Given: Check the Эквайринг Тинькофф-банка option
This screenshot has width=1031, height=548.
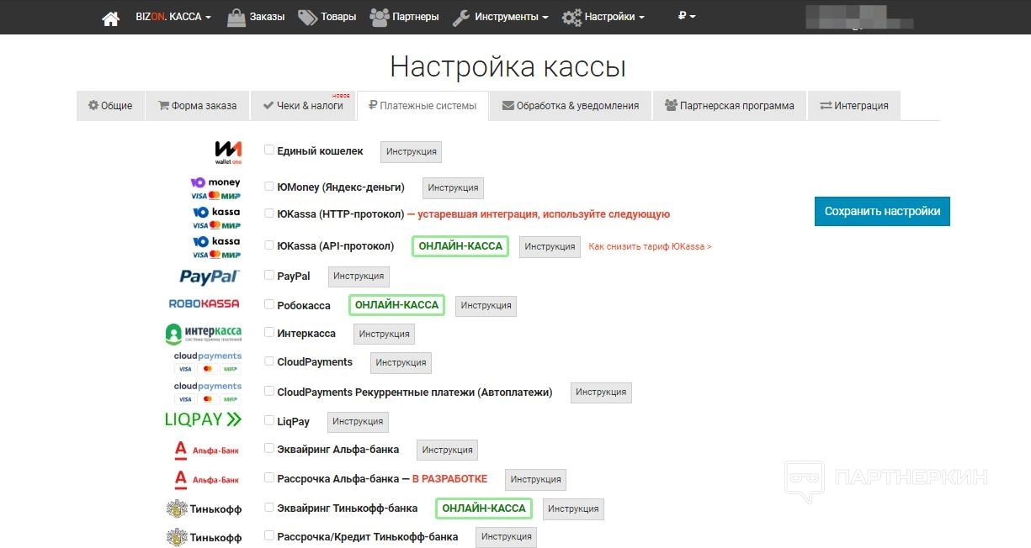Looking at the screenshot, I should click(x=269, y=507).
